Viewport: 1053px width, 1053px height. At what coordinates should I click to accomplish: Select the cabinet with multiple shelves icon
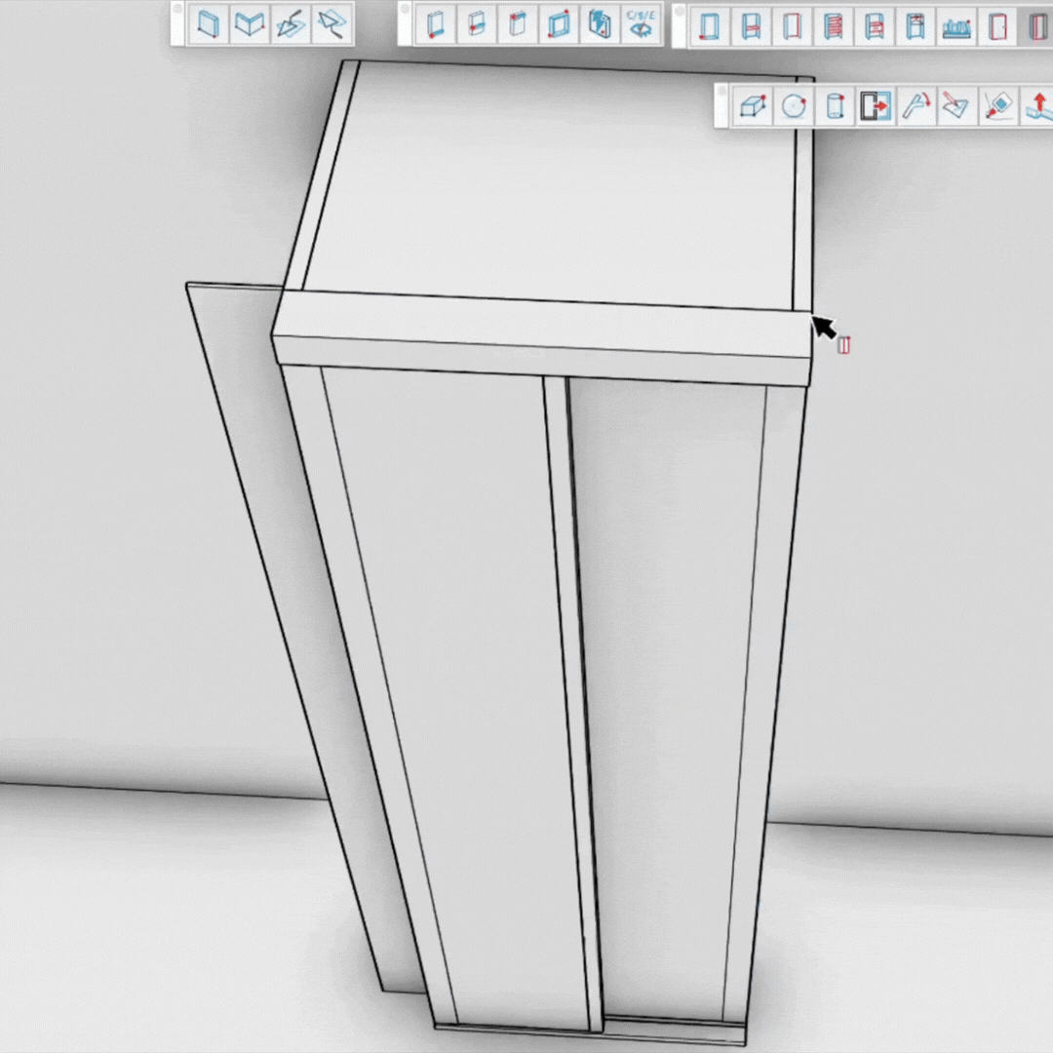(833, 26)
